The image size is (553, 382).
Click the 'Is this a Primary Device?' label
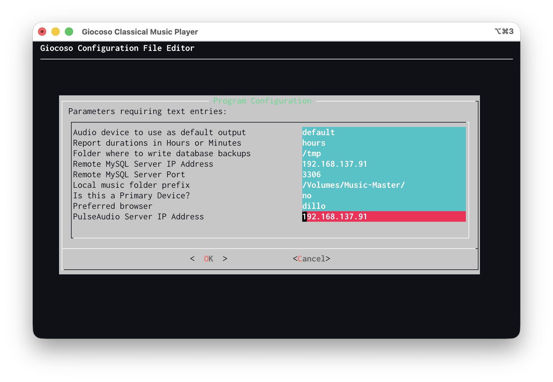tap(131, 196)
